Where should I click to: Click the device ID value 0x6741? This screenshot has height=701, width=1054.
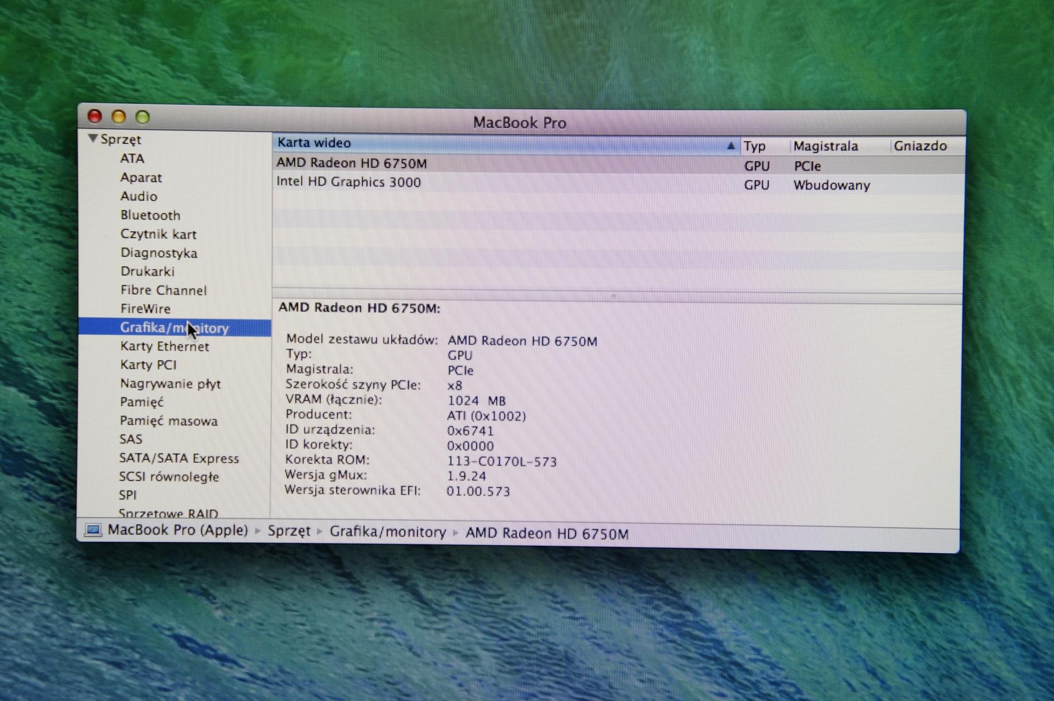pos(470,431)
